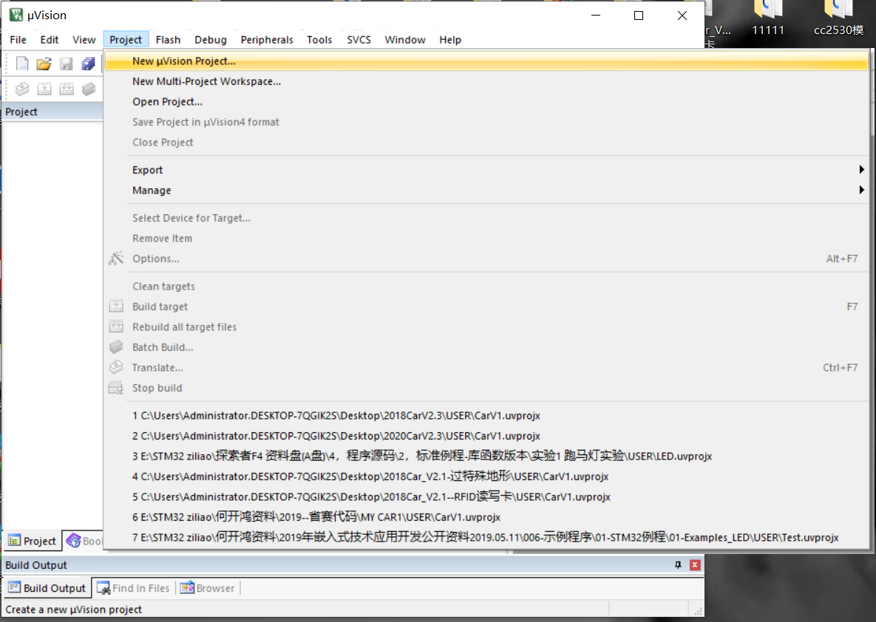Image resolution: width=876 pixels, height=622 pixels.
Task: Open recent project 5 RFID读写卡 CarV1.uvprojx
Action: pyautogui.click(x=486, y=496)
